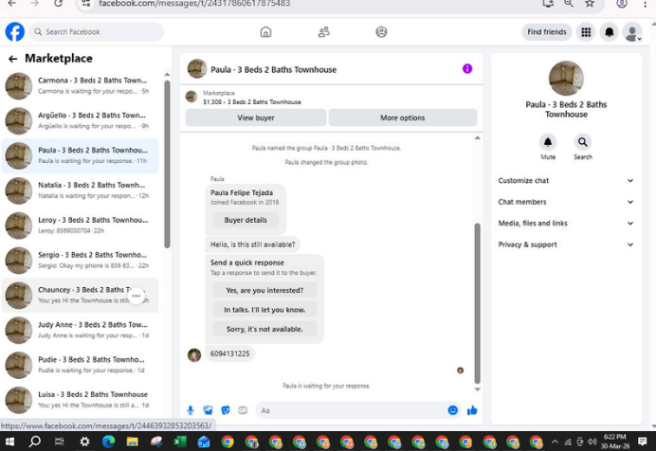Click the listing thumbnail beside $1,308
This screenshot has height=451, width=656.
coord(191,97)
